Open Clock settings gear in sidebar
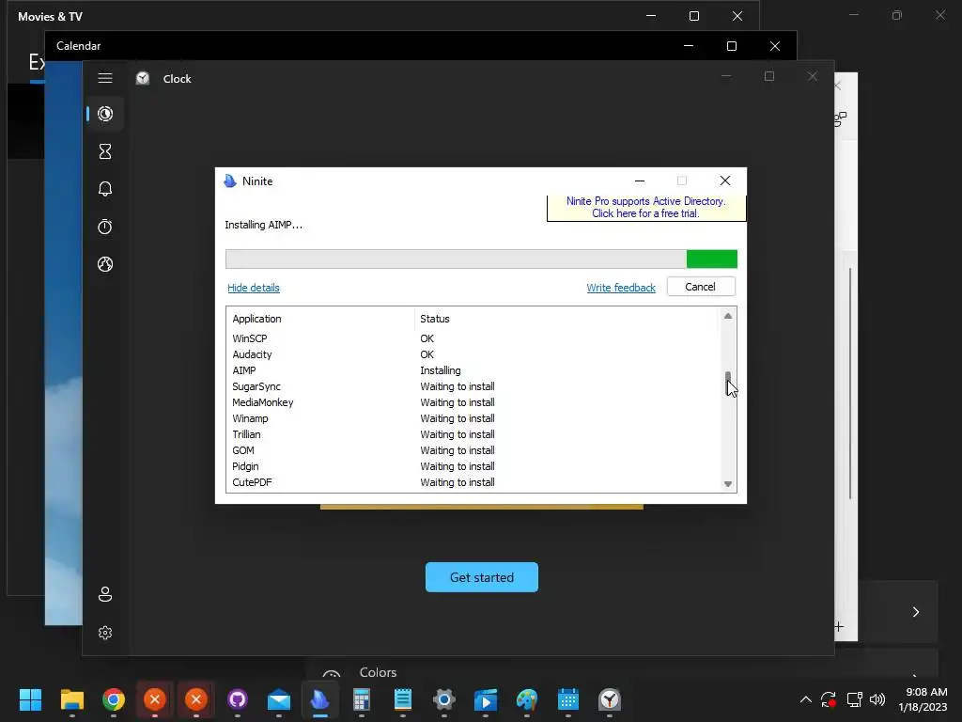Image resolution: width=962 pixels, height=722 pixels. [105, 633]
